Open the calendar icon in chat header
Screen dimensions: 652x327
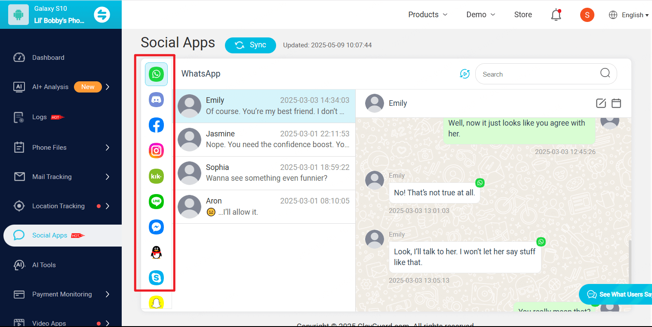pos(616,103)
